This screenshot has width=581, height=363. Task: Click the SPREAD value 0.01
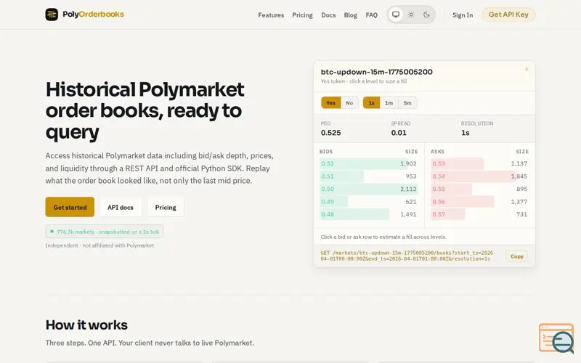(x=399, y=133)
